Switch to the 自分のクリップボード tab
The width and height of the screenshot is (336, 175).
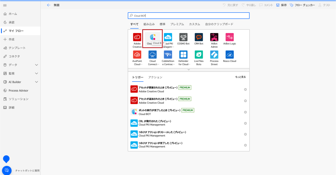(x=219, y=24)
